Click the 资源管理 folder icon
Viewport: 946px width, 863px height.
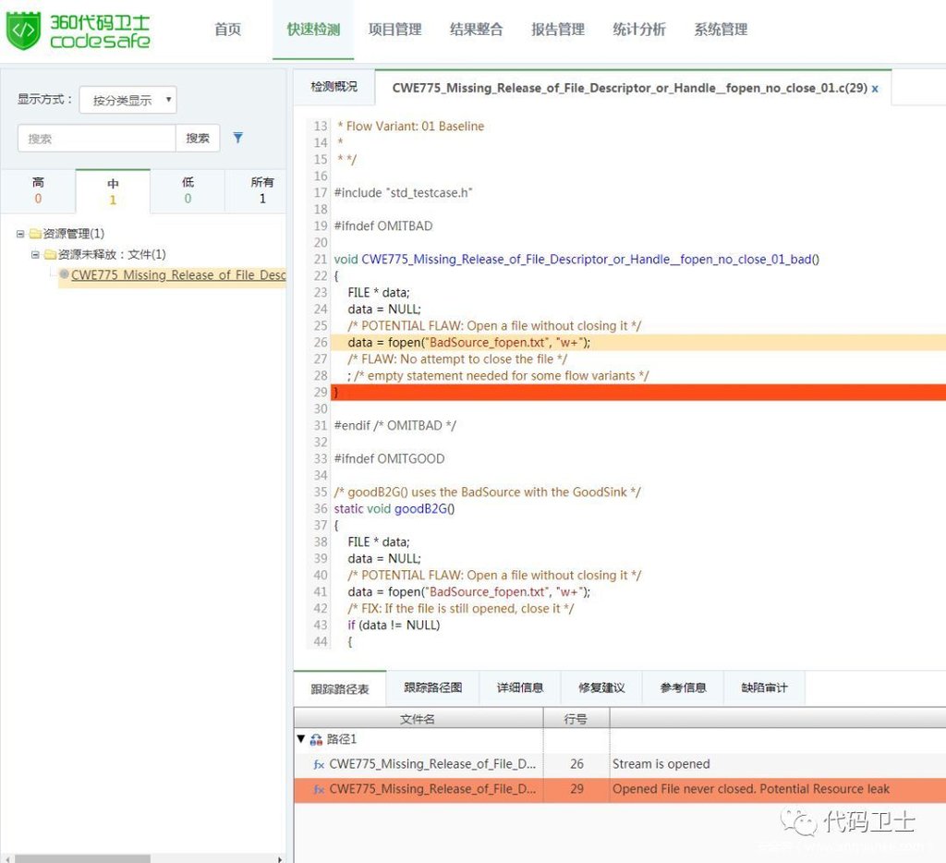click(35, 234)
